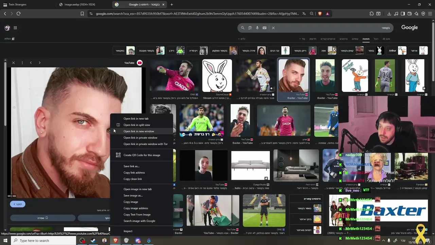Click the Google logo
This screenshot has width=435, height=245.
coord(410,28)
